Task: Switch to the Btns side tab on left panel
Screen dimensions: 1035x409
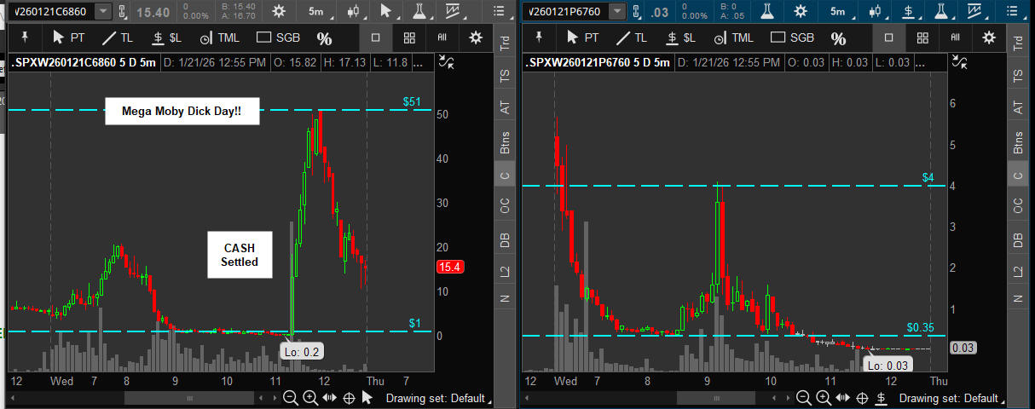Action: 503,143
